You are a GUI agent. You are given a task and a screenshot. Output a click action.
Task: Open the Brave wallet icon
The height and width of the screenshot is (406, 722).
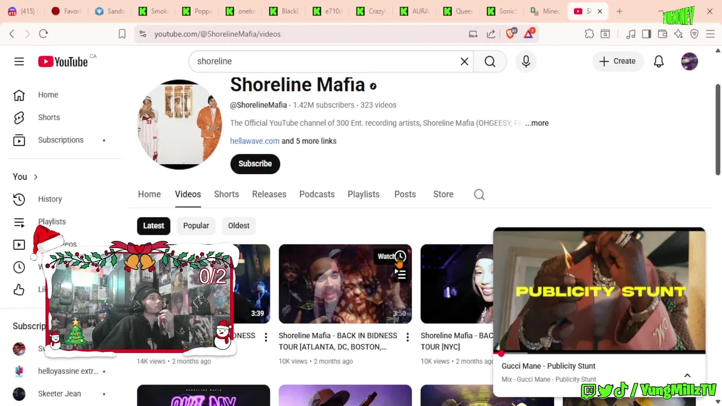[x=662, y=34]
